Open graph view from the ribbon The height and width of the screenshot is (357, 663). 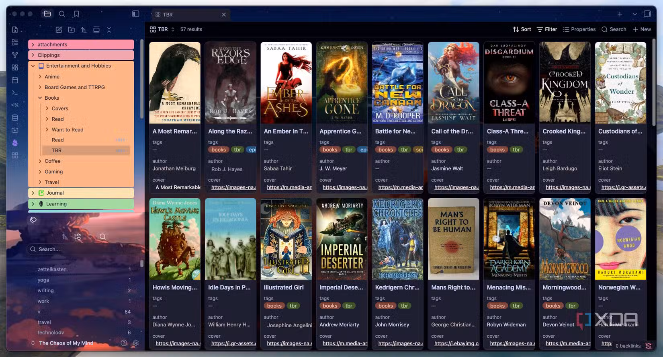tap(15, 55)
